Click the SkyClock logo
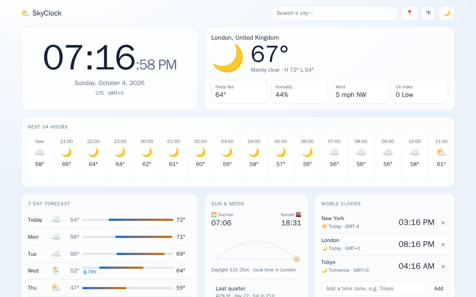This screenshot has height=297, width=476. pos(41,13)
